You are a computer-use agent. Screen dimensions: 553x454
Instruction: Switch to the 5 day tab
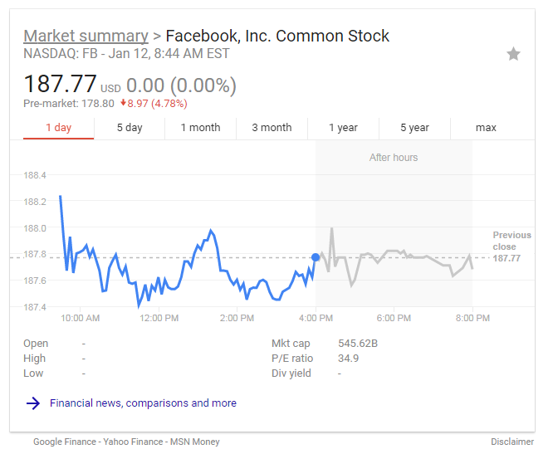(130, 128)
